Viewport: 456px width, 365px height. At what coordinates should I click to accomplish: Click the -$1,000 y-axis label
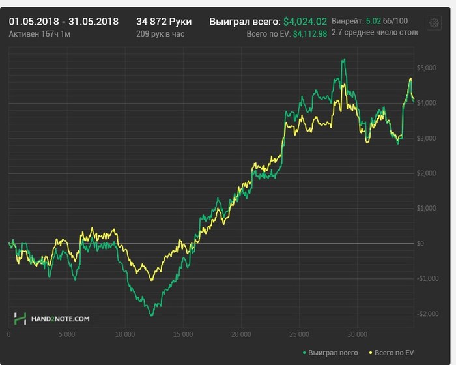tap(427, 278)
